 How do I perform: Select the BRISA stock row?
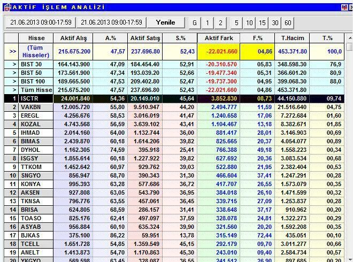click(174, 210)
